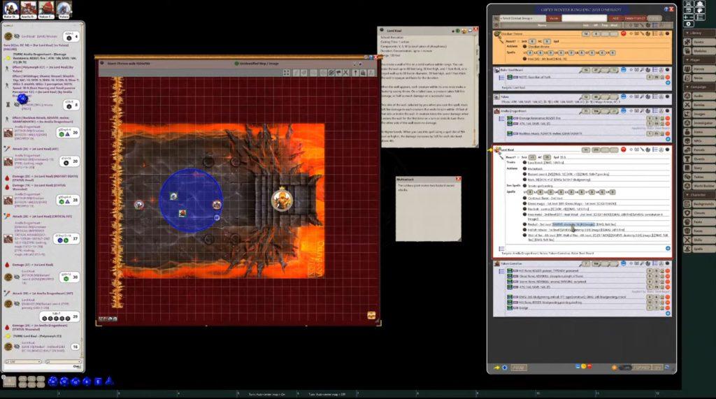Viewport: 716px width, 399px height.
Task: Select hotkey 'Turn: Auto-center map = Off'
Action: coord(327,394)
